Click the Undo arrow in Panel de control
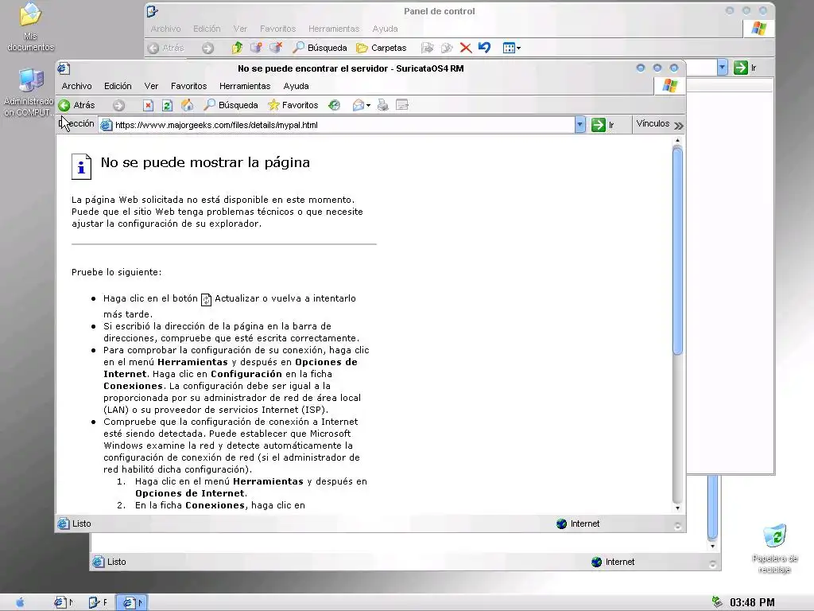The width and height of the screenshot is (814, 611). pos(484,48)
